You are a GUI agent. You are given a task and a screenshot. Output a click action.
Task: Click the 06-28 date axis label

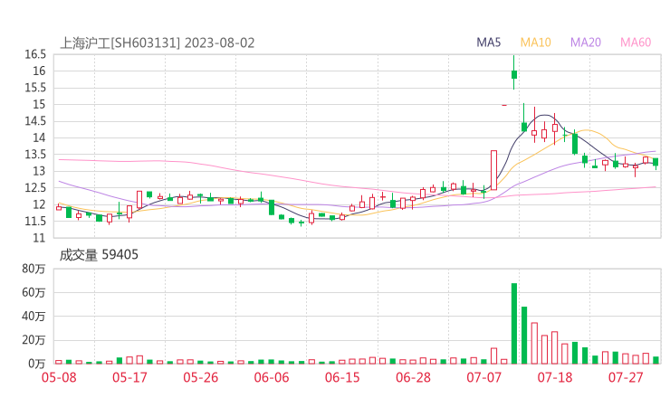(x=413, y=377)
